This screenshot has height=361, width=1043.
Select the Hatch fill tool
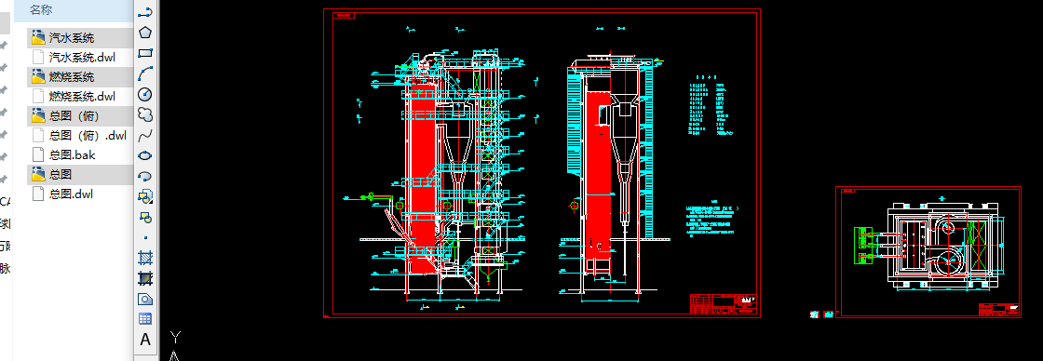[144, 258]
